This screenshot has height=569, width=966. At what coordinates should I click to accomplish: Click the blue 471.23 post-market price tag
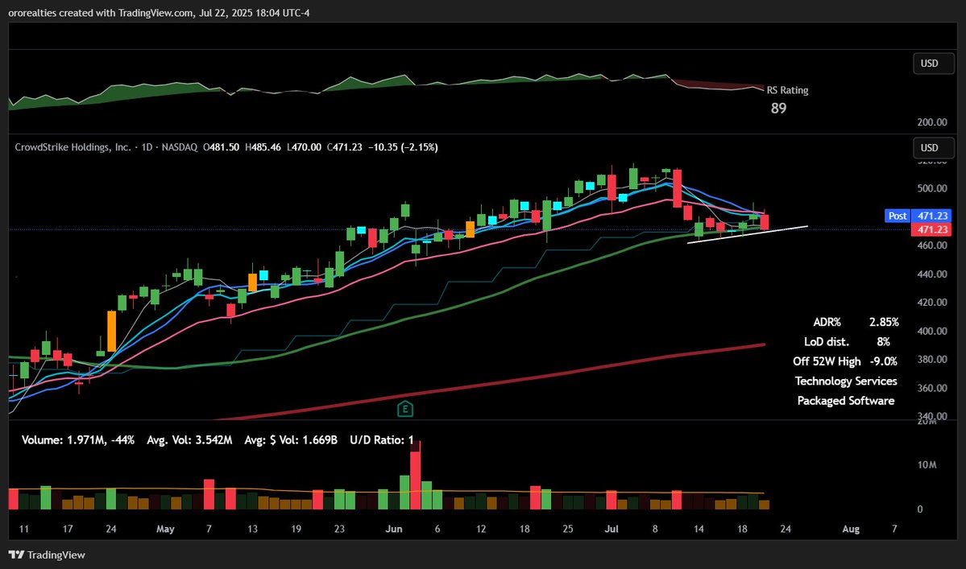(931, 216)
